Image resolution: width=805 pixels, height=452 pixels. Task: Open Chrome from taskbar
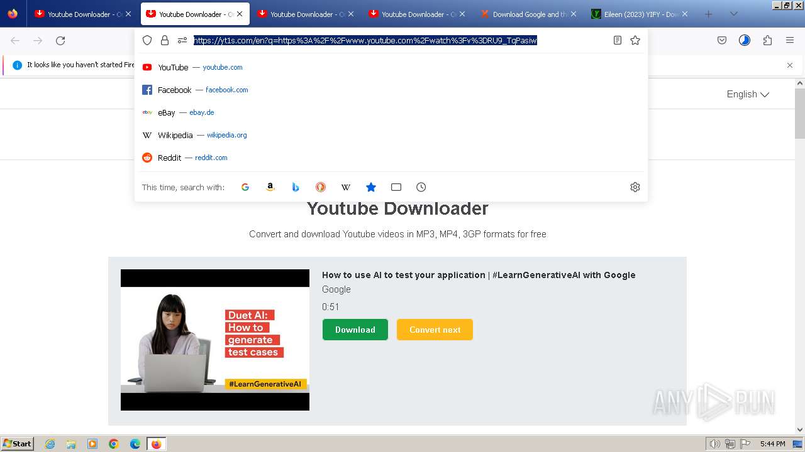pyautogui.click(x=114, y=444)
